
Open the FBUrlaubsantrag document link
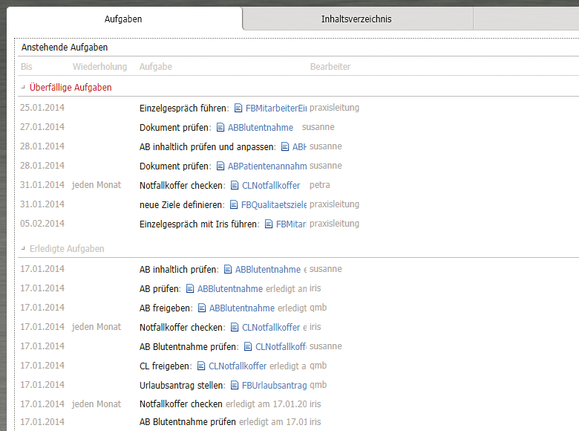tap(274, 386)
